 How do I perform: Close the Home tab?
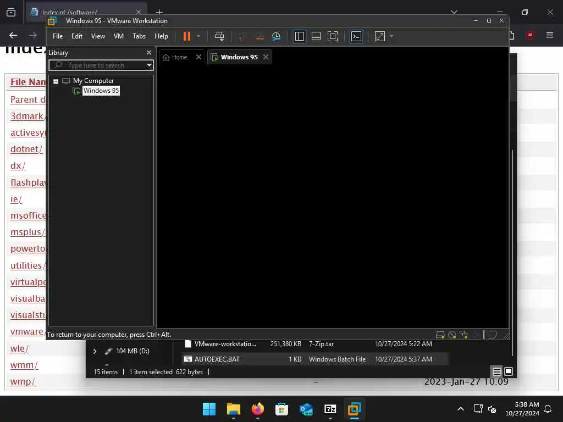tap(198, 57)
